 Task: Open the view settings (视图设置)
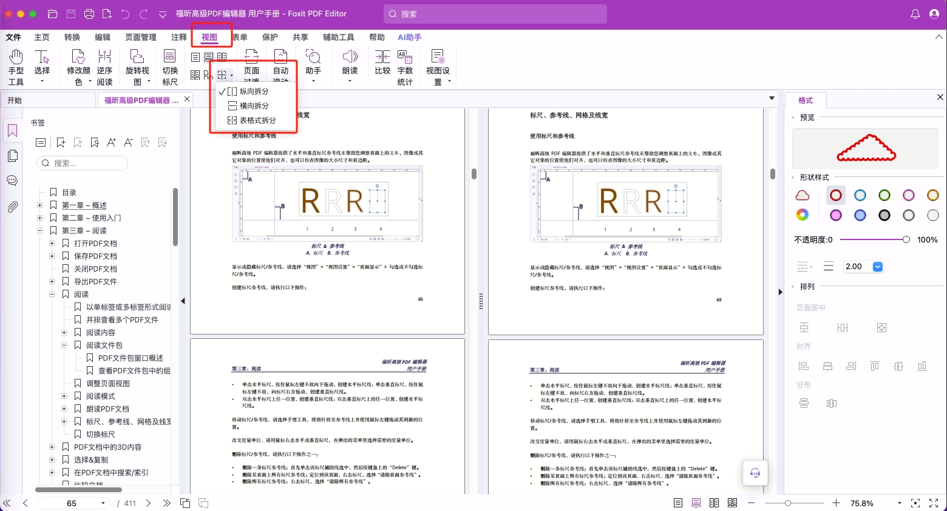[438, 67]
